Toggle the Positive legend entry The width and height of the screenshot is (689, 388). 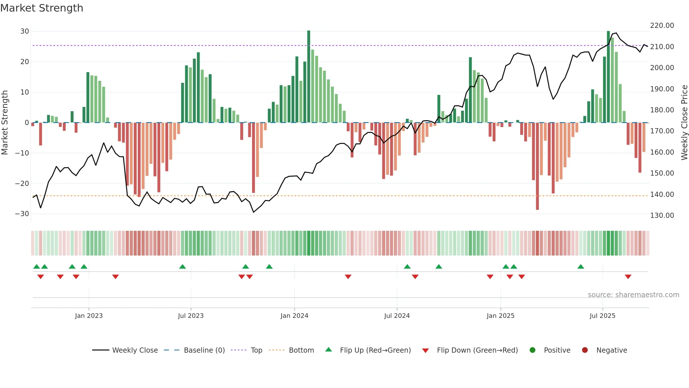point(550,350)
